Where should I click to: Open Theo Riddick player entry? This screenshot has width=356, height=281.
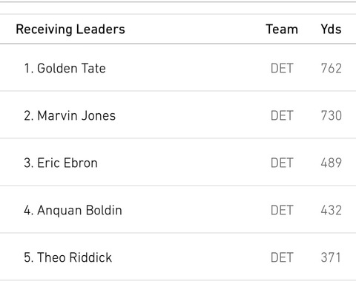pos(74,257)
